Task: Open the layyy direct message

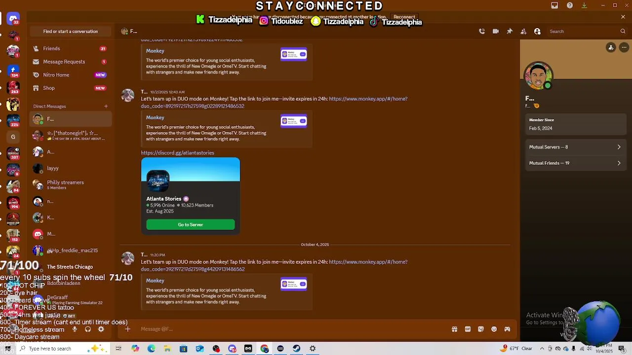Action: (71, 168)
